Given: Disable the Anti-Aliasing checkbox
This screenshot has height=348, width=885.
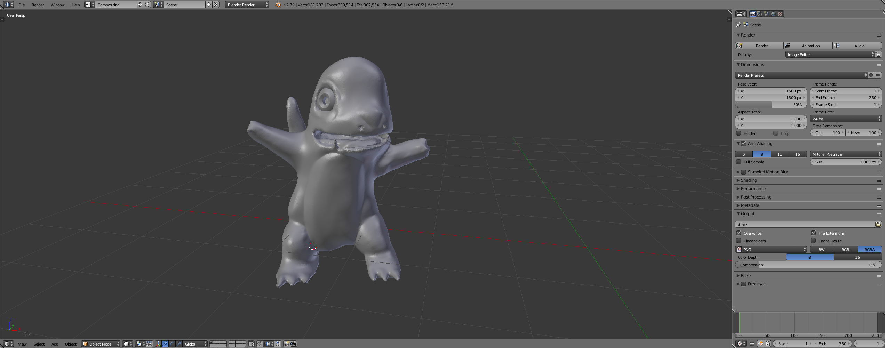Looking at the screenshot, I should pos(744,144).
